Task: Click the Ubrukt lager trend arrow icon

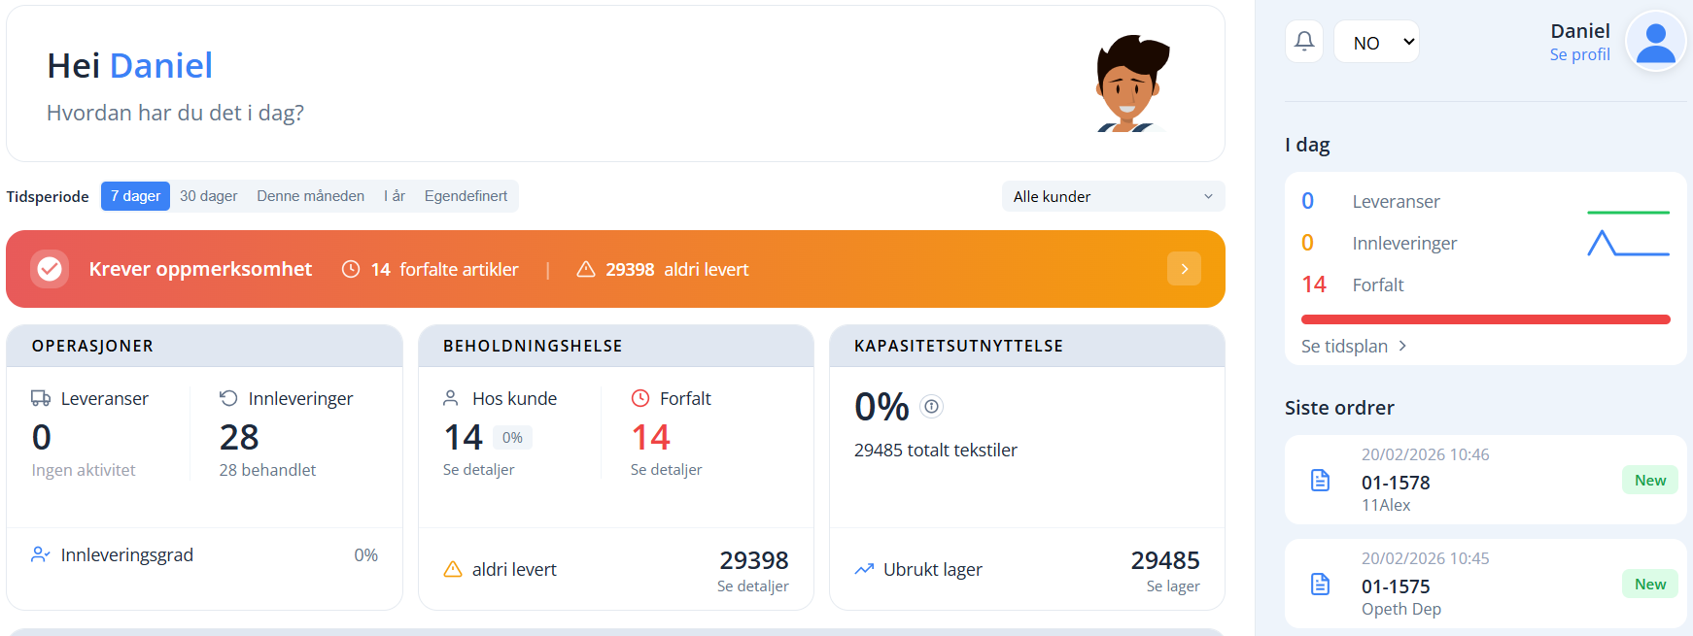Action: [x=864, y=569]
